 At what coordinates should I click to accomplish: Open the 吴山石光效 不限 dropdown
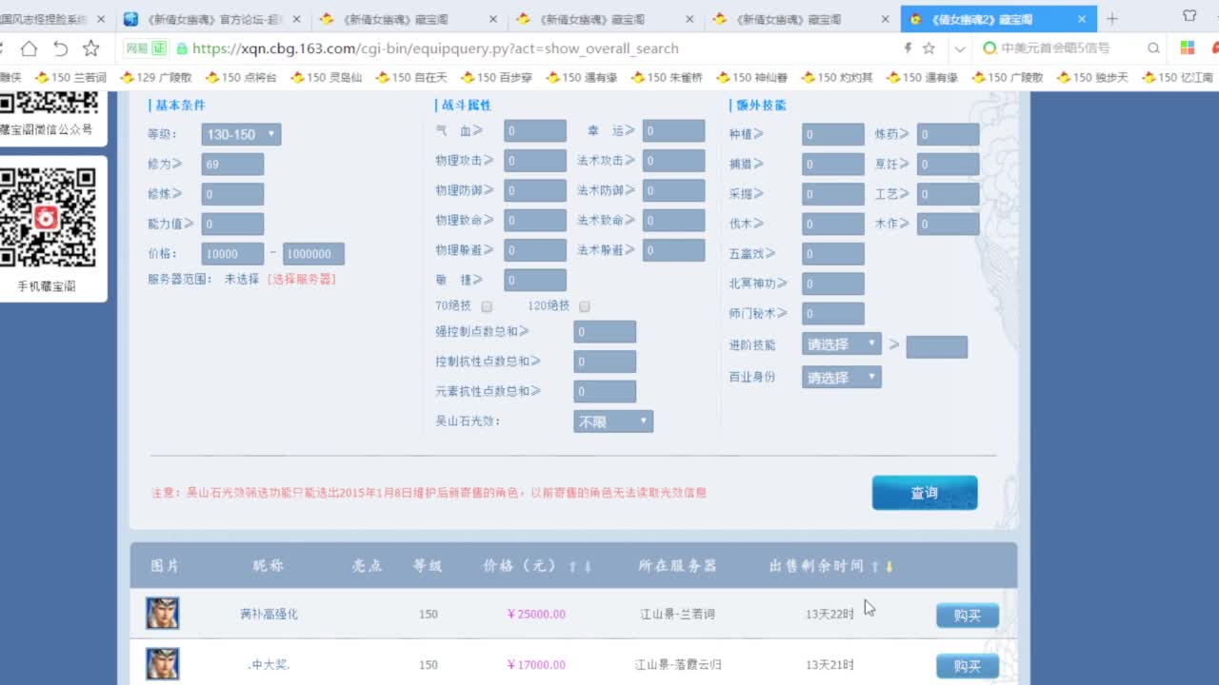(x=612, y=421)
